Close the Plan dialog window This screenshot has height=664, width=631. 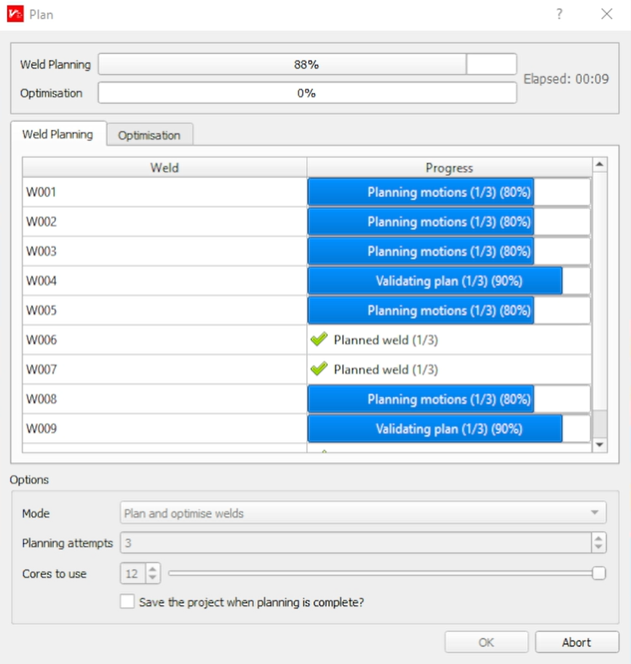(x=606, y=14)
